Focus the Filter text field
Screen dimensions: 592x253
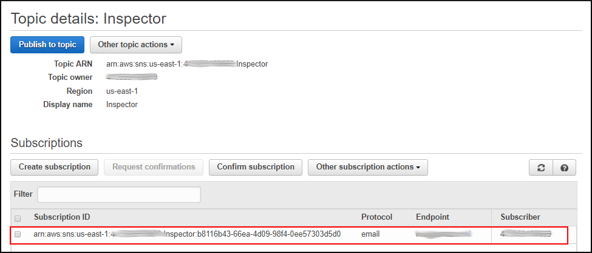[x=119, y=195]
